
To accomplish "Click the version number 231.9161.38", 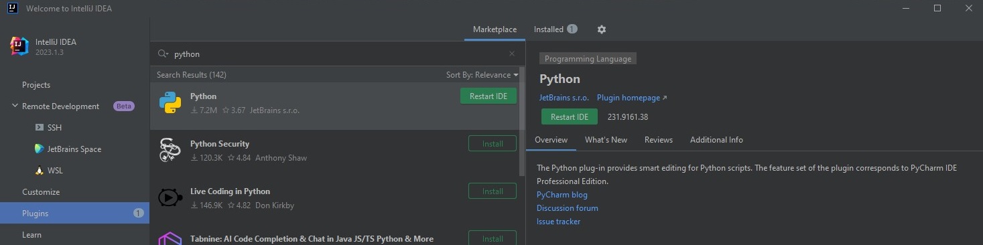I will pos(628,117).
